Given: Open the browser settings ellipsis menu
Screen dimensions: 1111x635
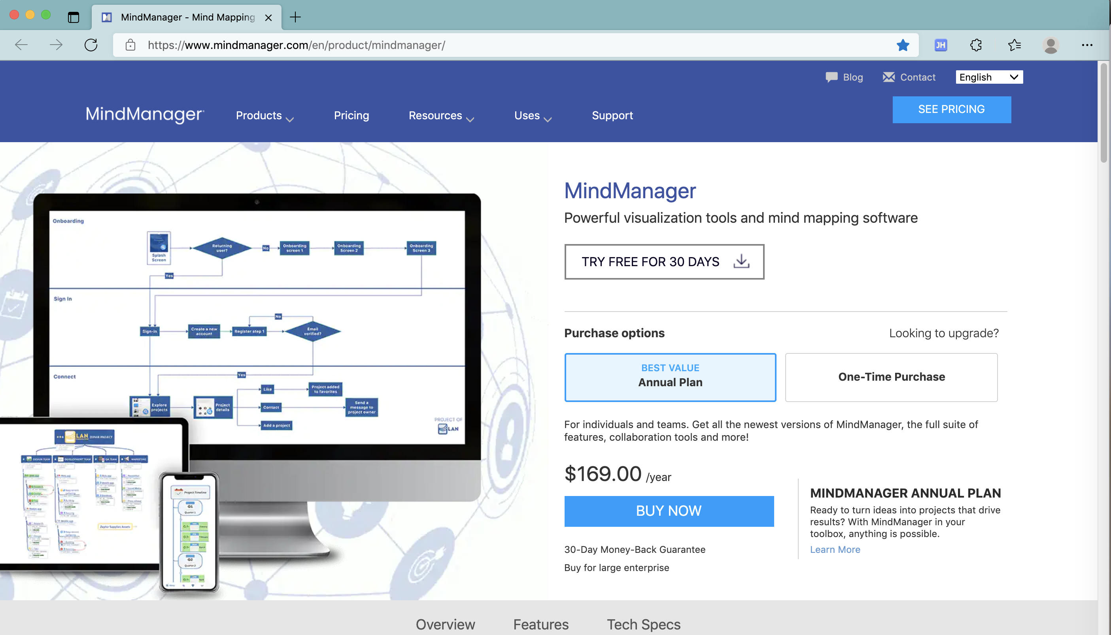Looking at the screenshot, I should click(x=1087, y=45).
